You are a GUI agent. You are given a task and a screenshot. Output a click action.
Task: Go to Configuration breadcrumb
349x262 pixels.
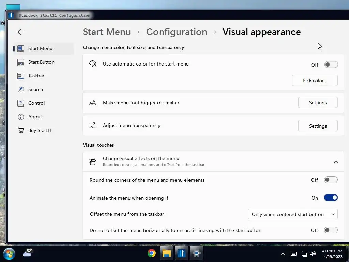(x=177, y=32)
